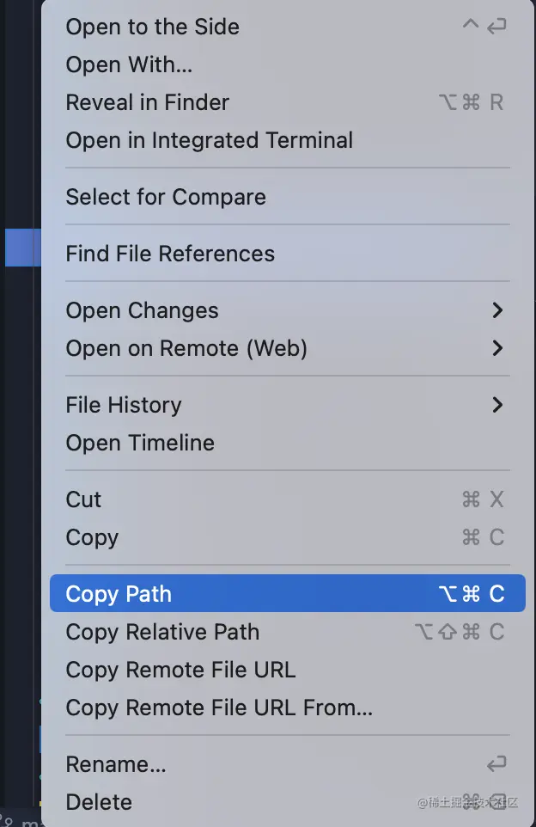Expand the File History submenu arrow
536x827 pixels.
click(x=497, y=405)
